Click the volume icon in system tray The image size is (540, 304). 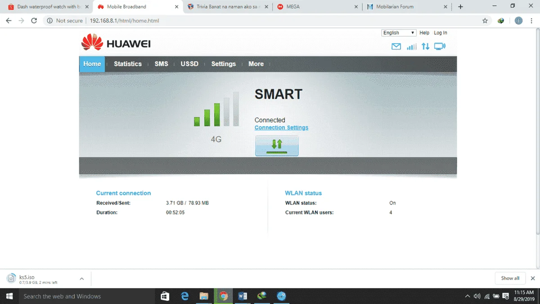click(477, 296)
